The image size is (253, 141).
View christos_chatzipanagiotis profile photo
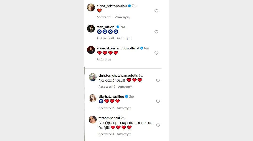click(93, 77)
